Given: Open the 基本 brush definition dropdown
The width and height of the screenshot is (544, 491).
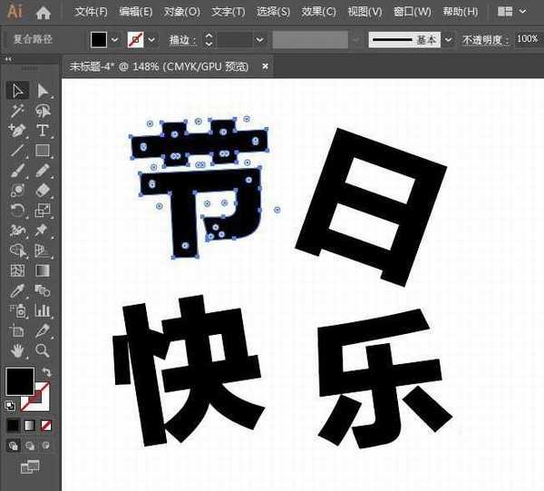Looking at the screenshot, I should point(449,41).
